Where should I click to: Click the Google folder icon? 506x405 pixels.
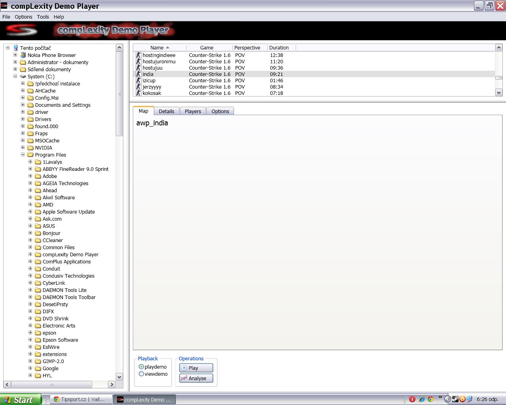tap(38, 368)
